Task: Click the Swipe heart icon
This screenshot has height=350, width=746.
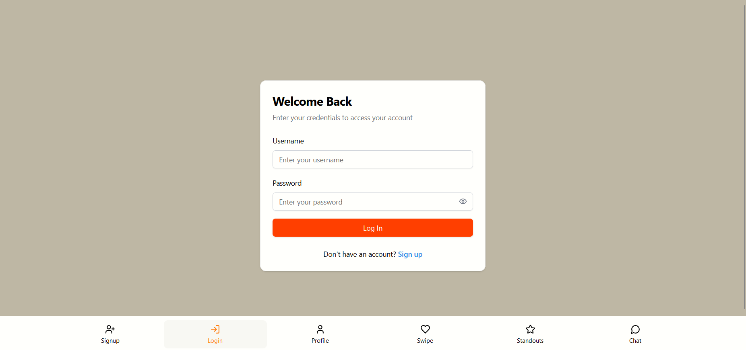Action: pyautogui.click(x=425, y=330)
